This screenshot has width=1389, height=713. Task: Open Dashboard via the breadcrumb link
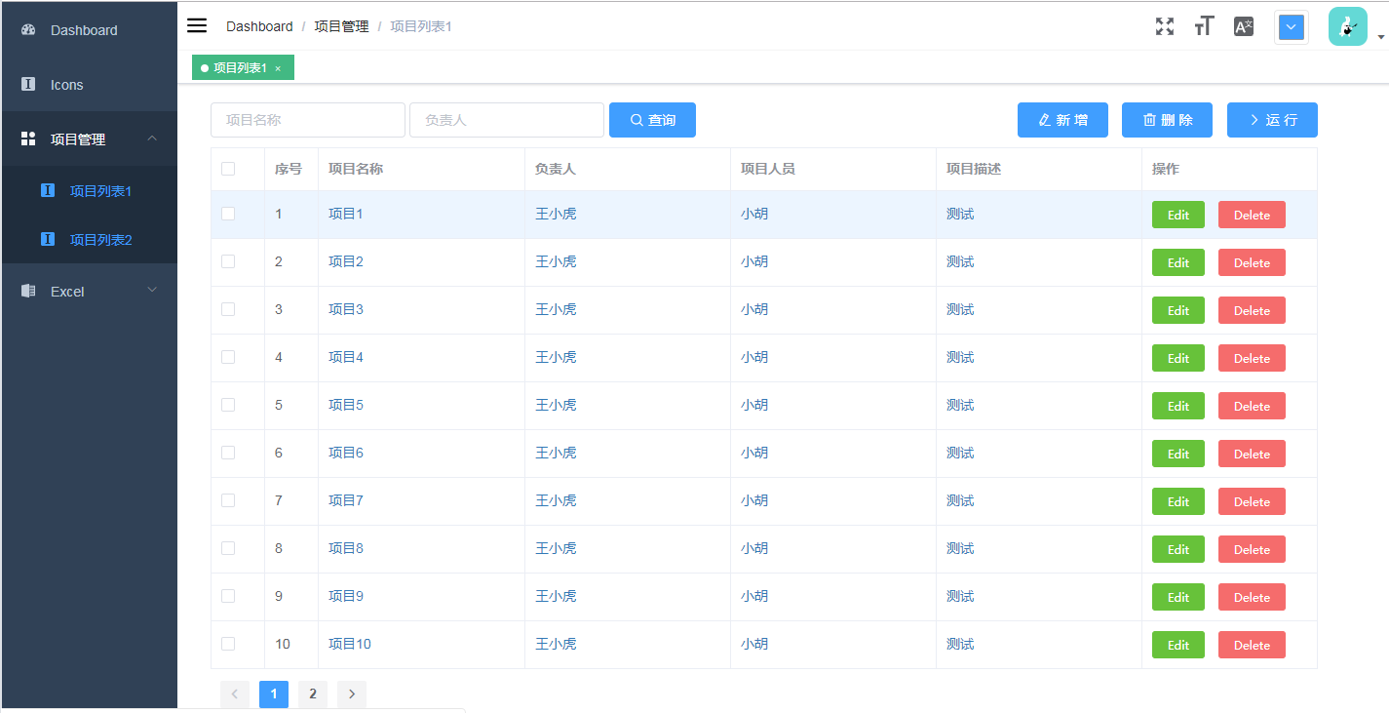(259, 26)
